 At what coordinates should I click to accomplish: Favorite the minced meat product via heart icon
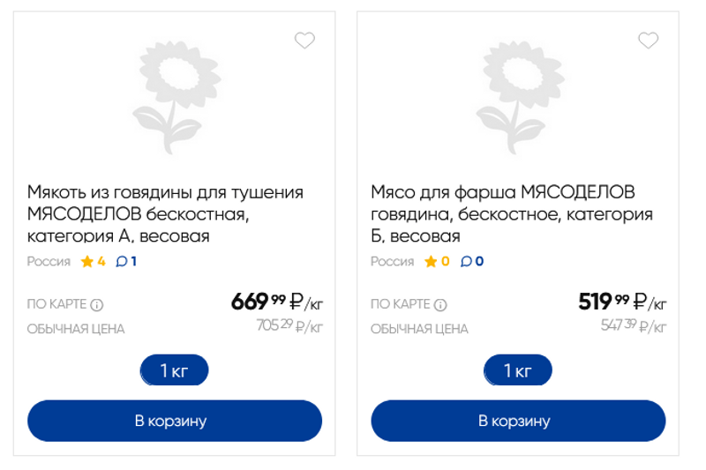(x=648, y=41)
